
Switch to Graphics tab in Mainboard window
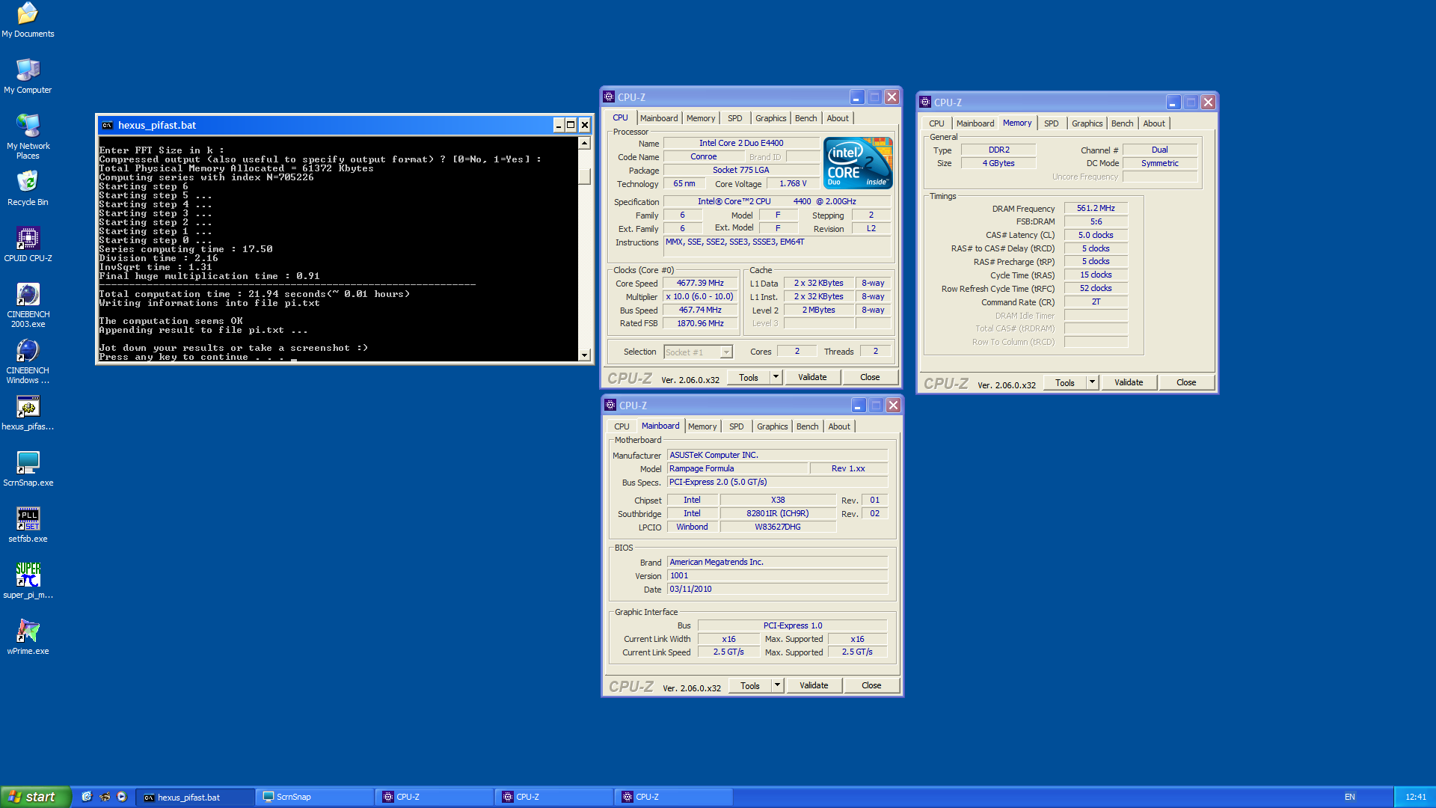(x=772, y=426)
